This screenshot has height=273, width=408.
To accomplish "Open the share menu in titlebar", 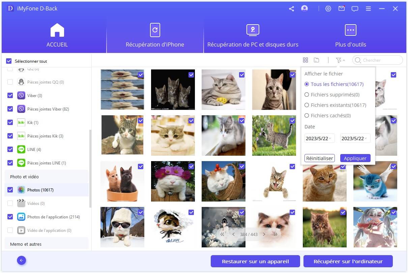I will click(291, 8).
